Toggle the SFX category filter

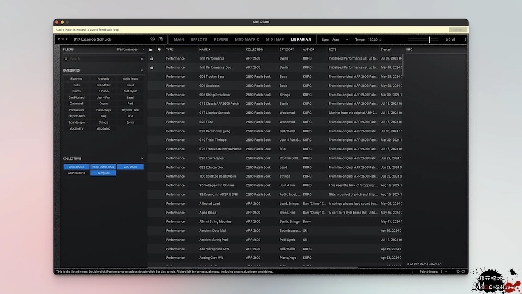tap(130, 116)
